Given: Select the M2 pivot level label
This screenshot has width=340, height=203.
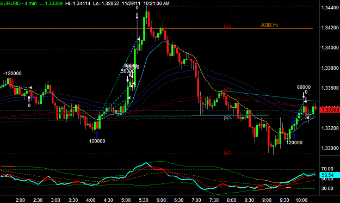Looking at the screenshot, I should click(x=227, y=153).
